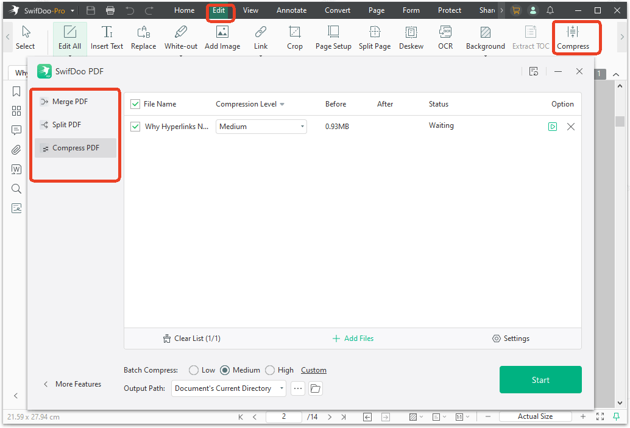Open the Protect tab
This screenshot has width=630, height=428.
coord(450,10)
